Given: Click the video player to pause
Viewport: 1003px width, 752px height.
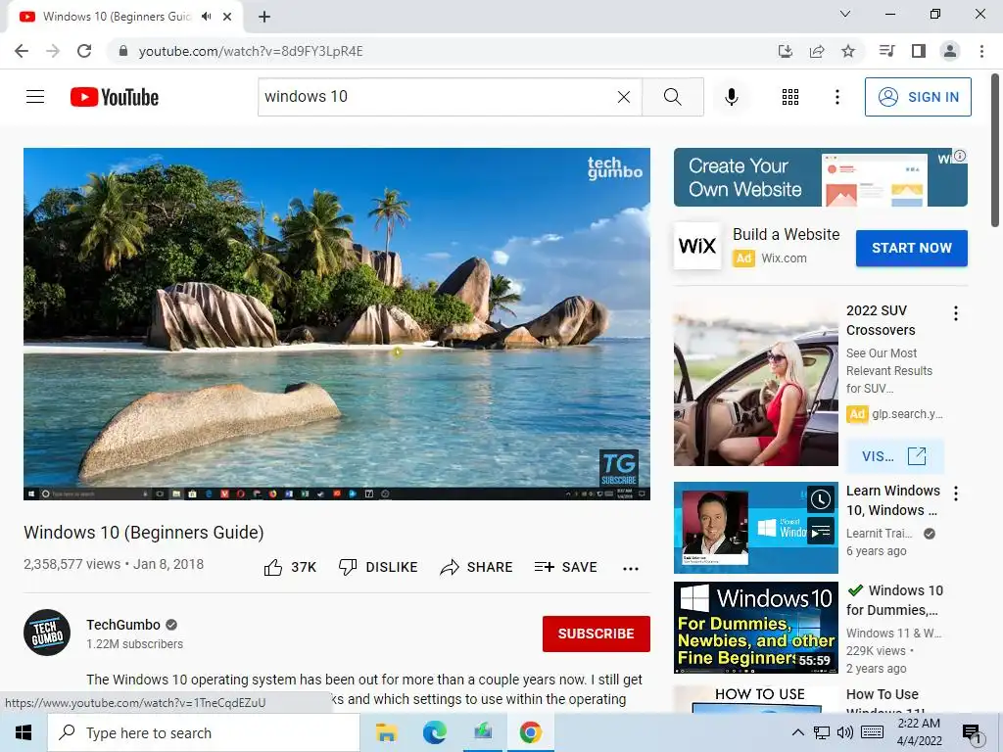Looking at the screenshot, I should point(337,323).
